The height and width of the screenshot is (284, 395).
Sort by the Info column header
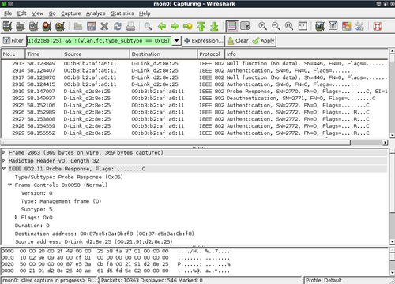click(x=307, y=54)
